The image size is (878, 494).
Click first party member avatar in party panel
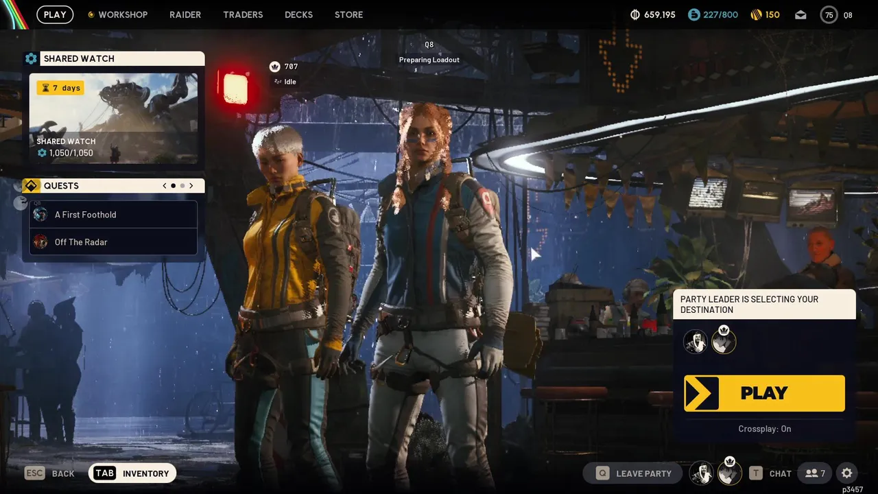696,341
